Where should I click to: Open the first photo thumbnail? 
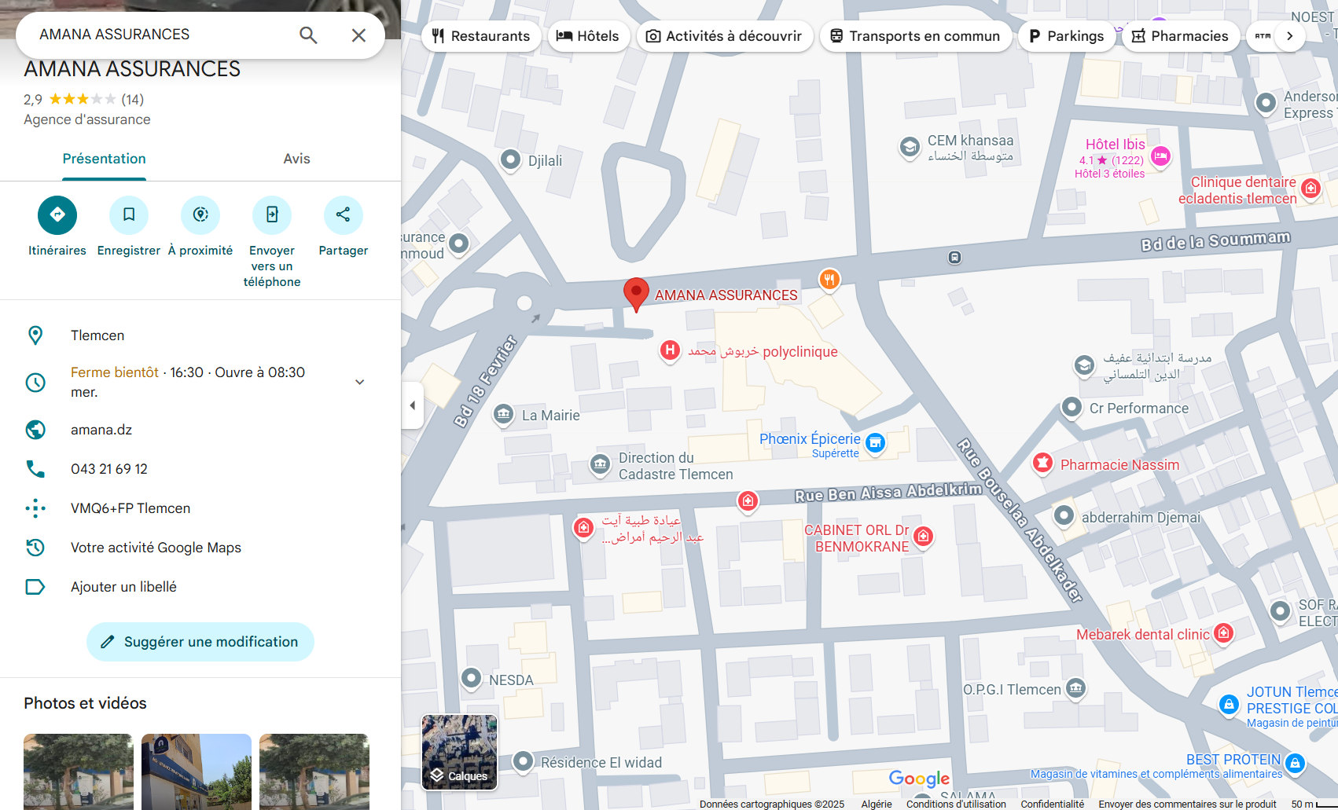coord(79,771)
